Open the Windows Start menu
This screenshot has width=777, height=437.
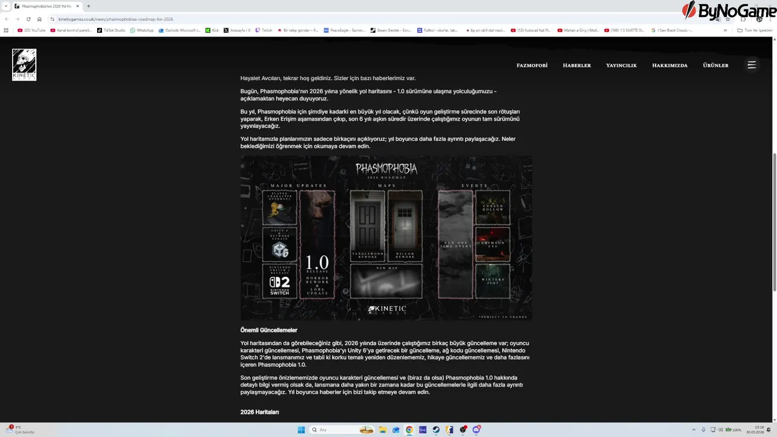[301, 430]
